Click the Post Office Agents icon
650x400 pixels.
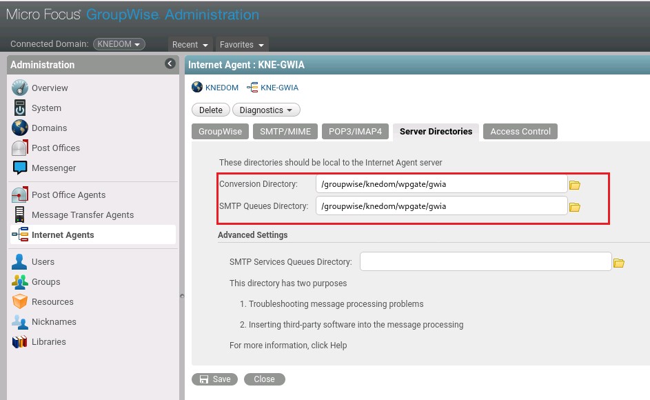[19, 194]
